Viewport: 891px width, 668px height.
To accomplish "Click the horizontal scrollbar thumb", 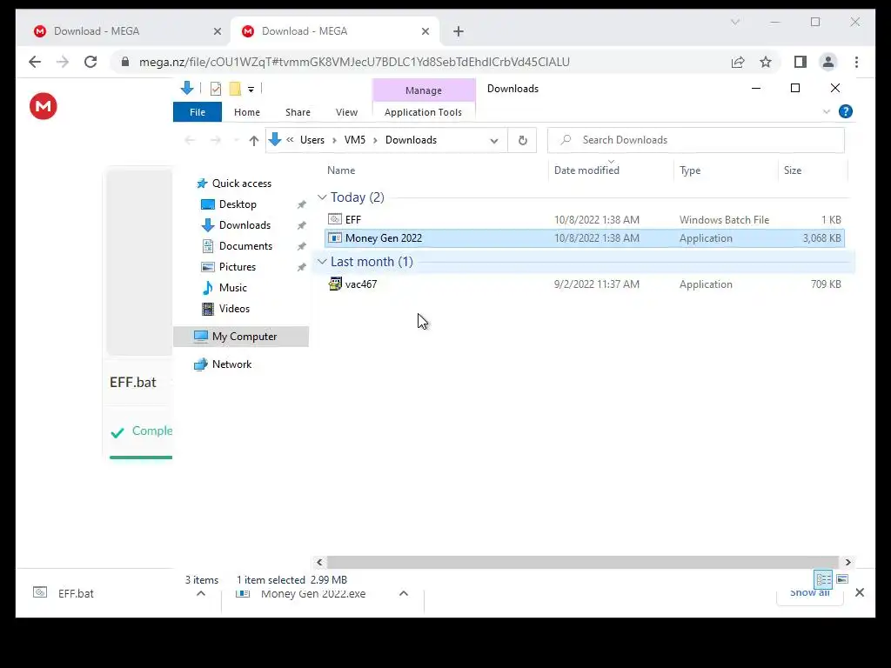I will pos(582,563).
